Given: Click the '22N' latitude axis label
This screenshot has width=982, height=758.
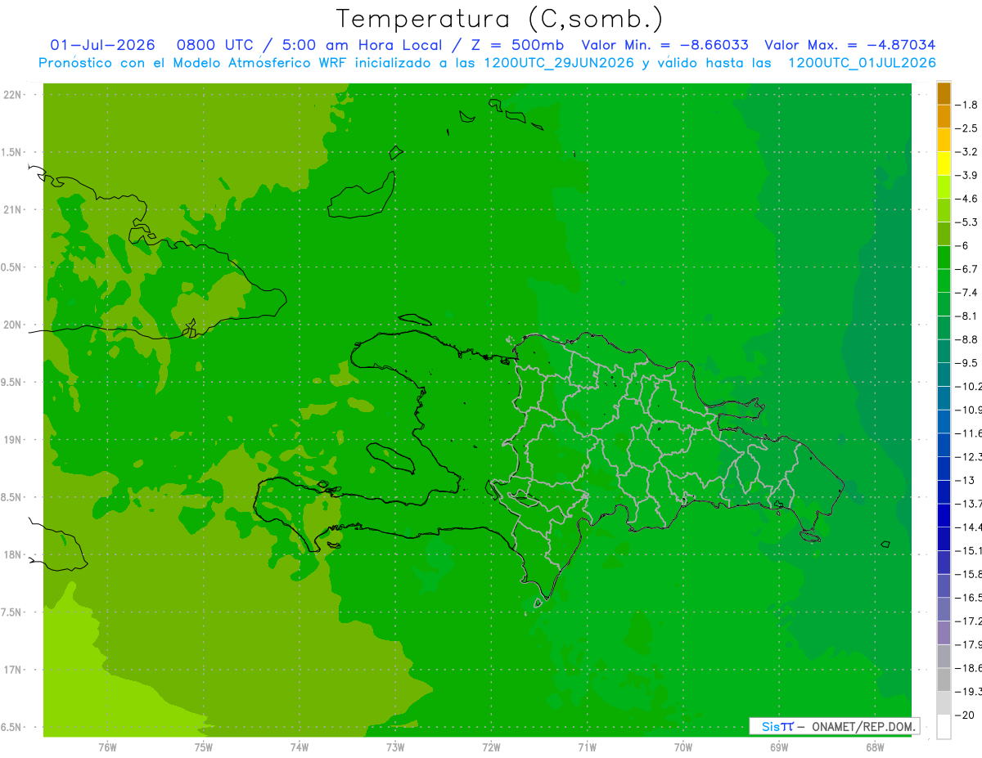Looking at the screenshot, I should 13,94.
